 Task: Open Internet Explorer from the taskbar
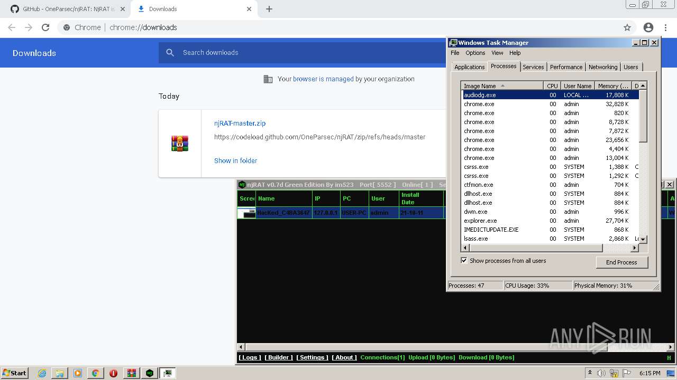(x=42, y=373)
